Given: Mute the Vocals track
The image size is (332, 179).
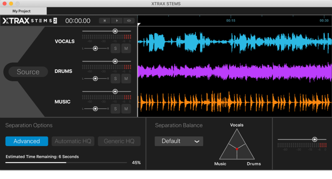Looking at the screenshot, I should (x=126, y=48).
